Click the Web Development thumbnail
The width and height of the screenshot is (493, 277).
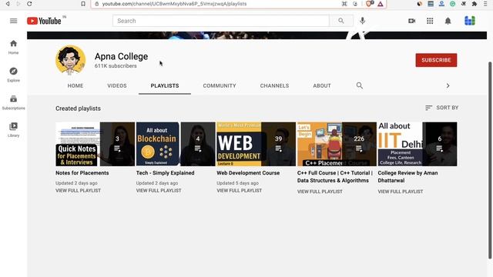pos(256,144)
